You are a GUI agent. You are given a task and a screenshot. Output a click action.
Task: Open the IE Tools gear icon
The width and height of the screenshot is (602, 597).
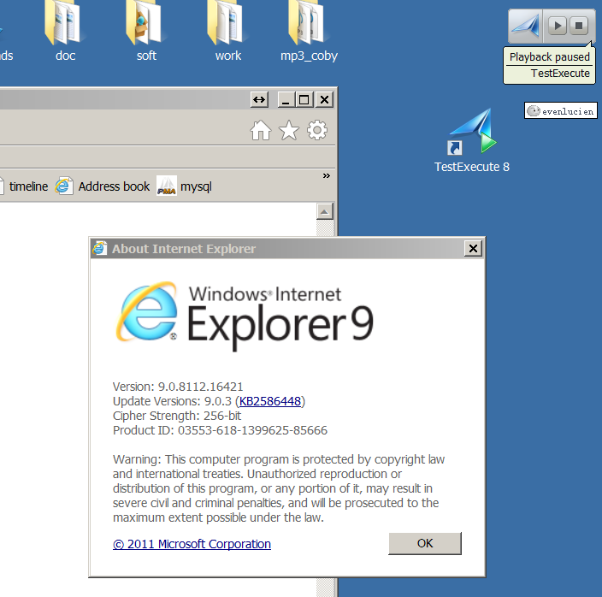[x=317, y=130]
